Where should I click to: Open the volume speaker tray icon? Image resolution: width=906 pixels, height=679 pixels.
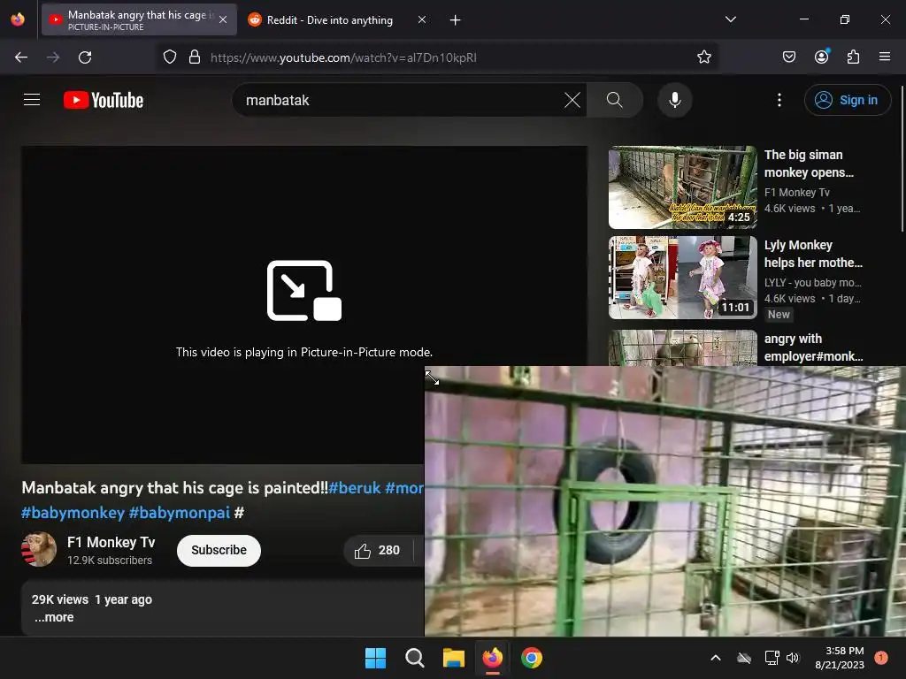pos(793,658)
